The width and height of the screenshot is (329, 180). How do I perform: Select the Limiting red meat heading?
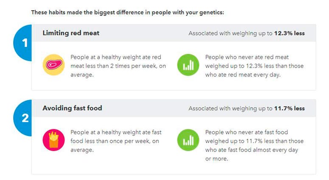pos(71,33)
